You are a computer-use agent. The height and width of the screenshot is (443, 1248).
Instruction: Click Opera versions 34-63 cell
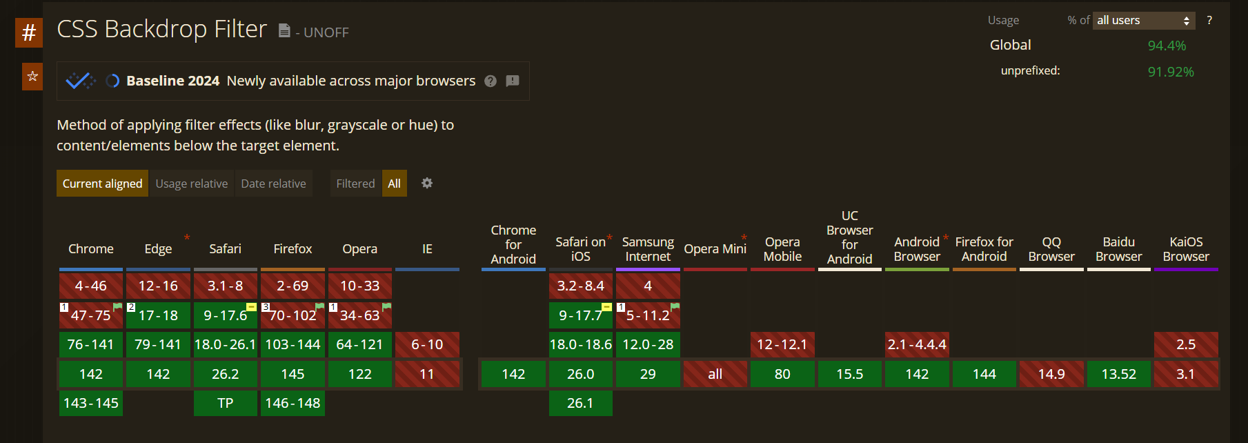360,315
